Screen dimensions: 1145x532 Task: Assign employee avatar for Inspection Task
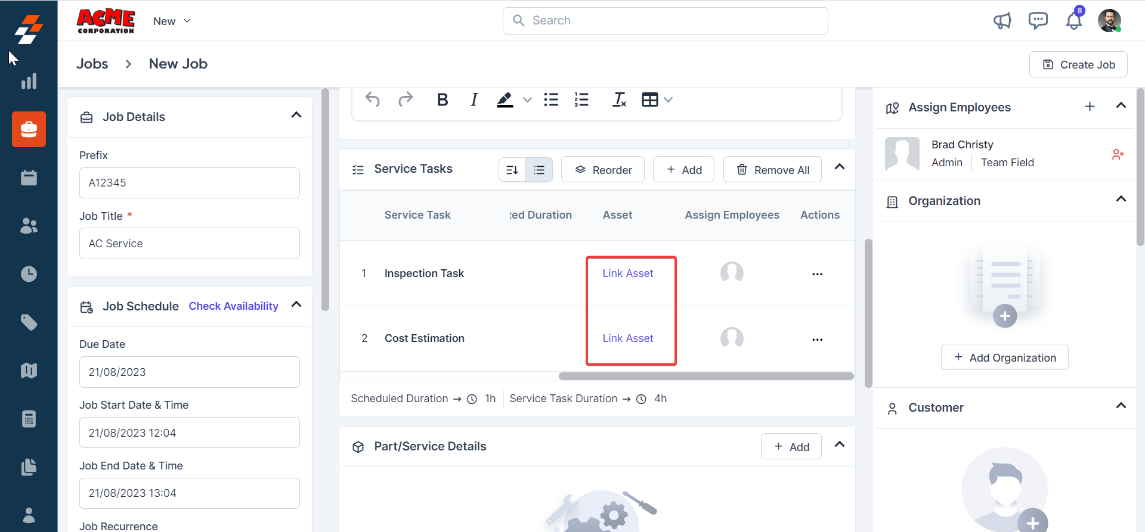coord(732,273)
